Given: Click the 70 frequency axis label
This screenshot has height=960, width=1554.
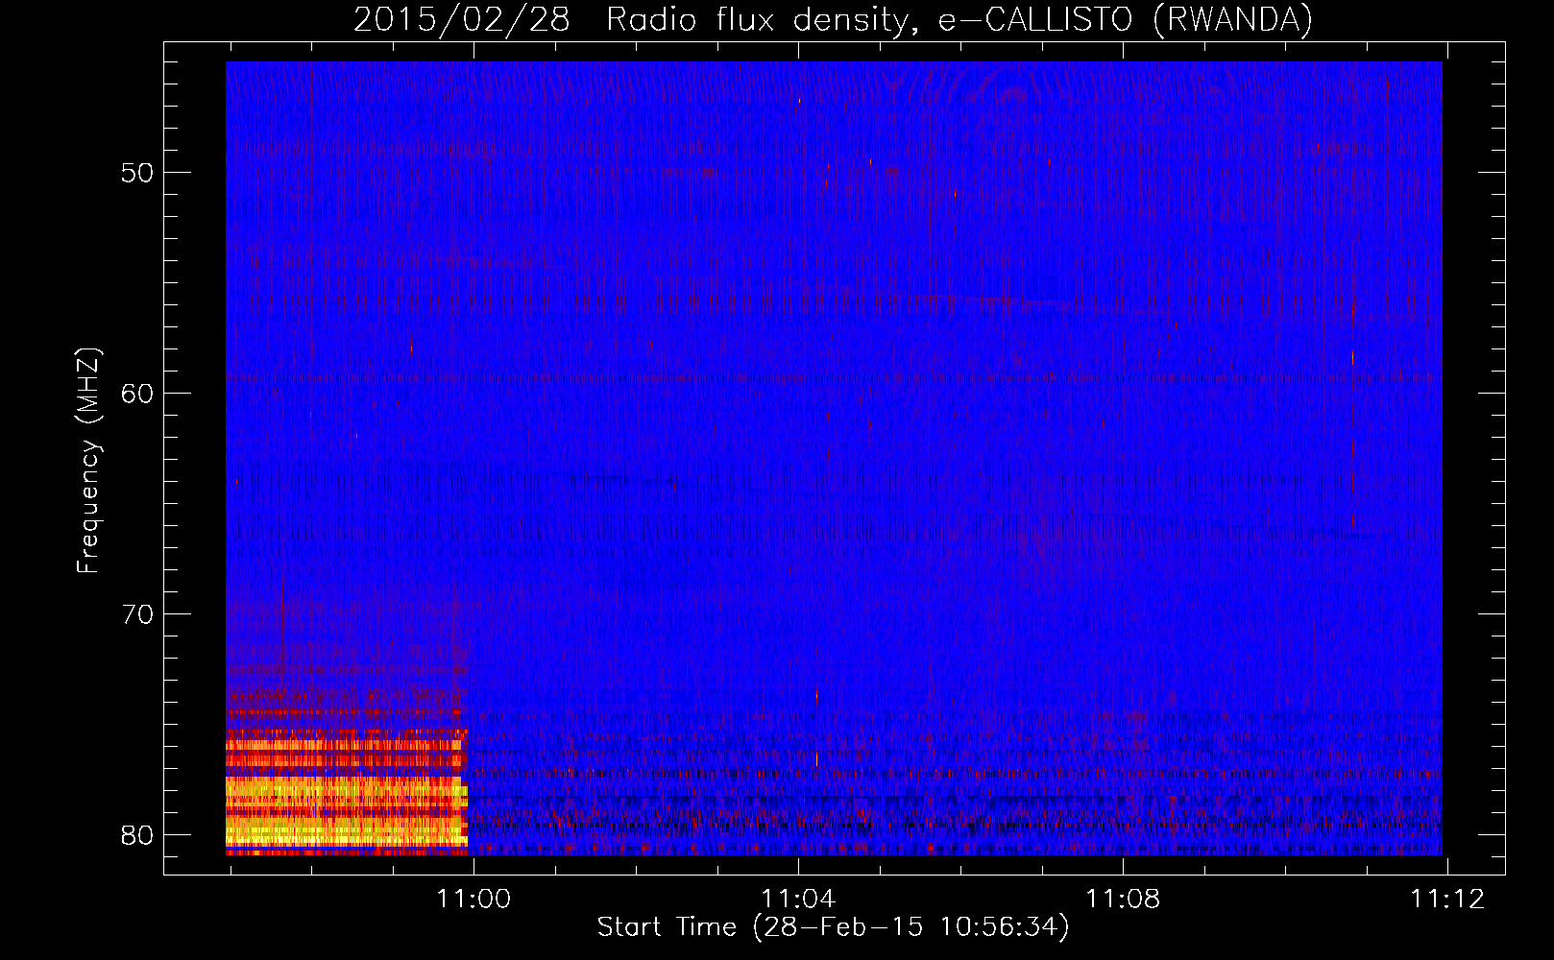Looking at the screenshot, I should [137, 614].
